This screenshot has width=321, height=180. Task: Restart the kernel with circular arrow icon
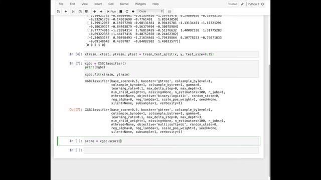pos(127,11)
